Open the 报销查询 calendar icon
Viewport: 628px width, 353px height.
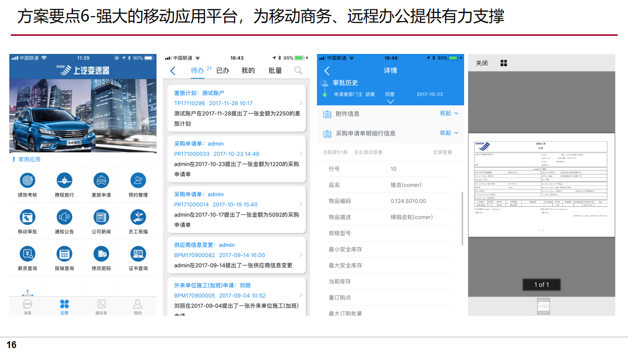point(64,254)
